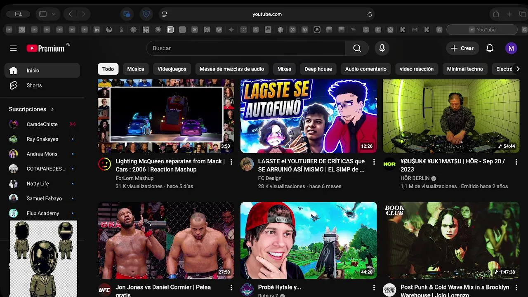Open sidebar button dropdown chevron

(x=54, y=14)
